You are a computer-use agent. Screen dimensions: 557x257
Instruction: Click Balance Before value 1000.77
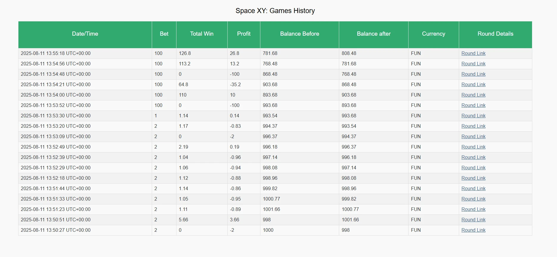pyautogui.click(x=271, y=199)
